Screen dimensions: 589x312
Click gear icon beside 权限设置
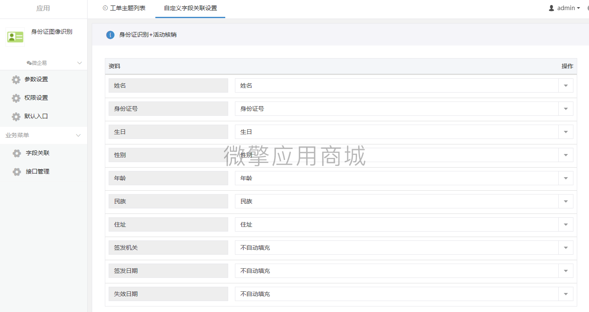click(16, 98)
